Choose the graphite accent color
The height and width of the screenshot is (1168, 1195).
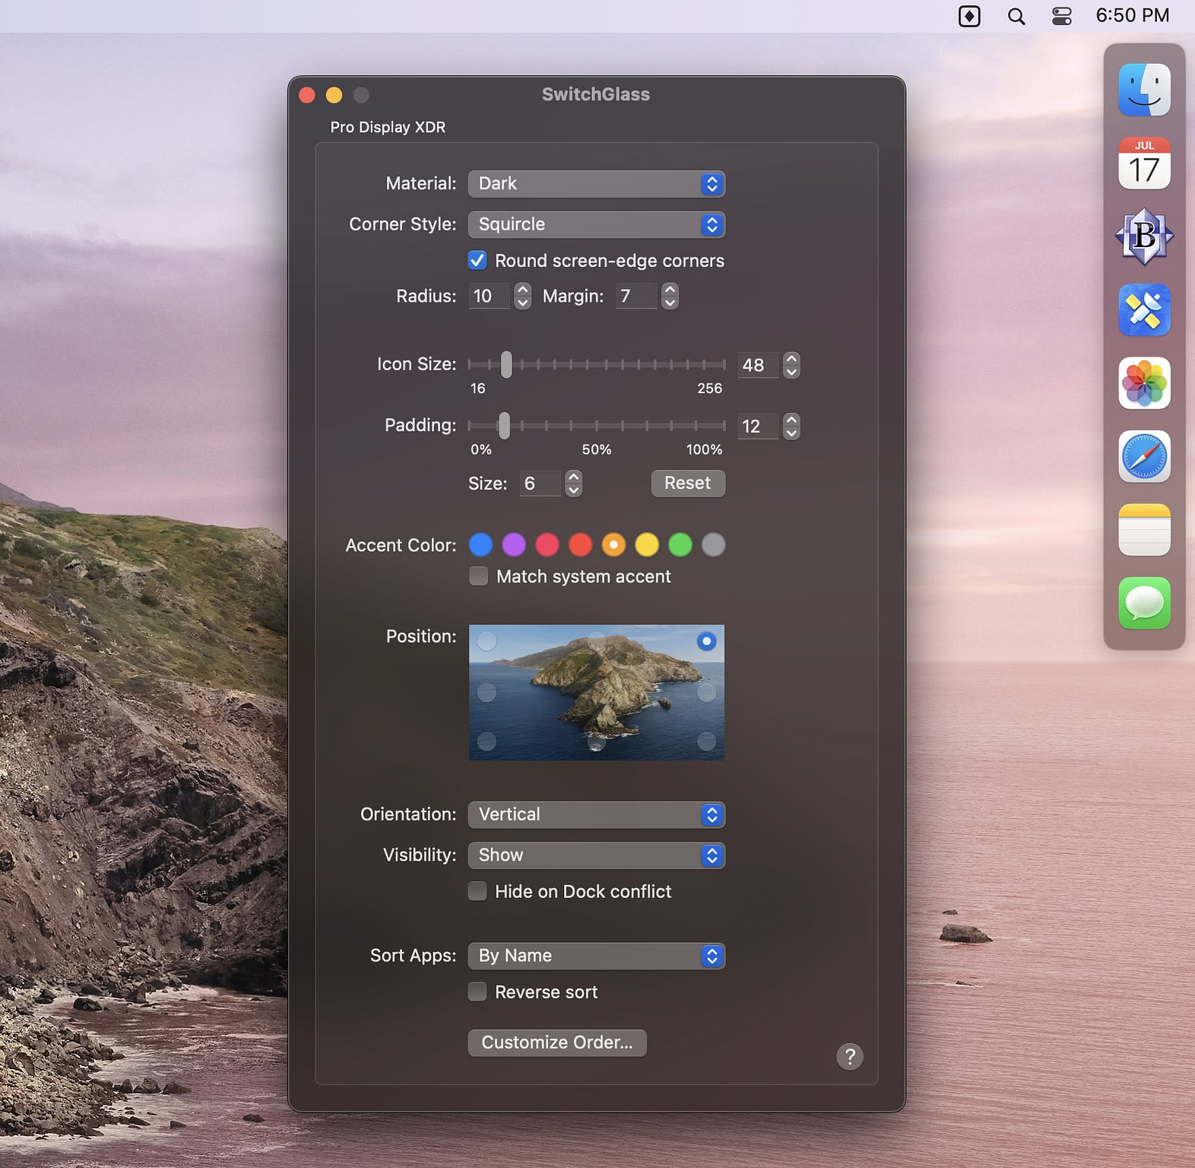click(x=713, y=544)
